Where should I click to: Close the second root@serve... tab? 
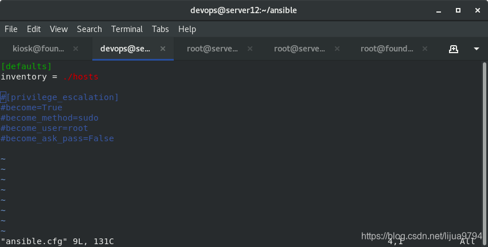point(337,49)
